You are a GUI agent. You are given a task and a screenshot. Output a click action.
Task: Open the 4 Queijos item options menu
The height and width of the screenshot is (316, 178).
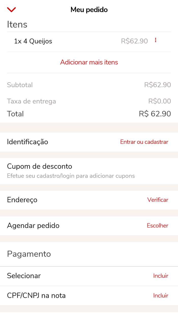tap(155, 40)
